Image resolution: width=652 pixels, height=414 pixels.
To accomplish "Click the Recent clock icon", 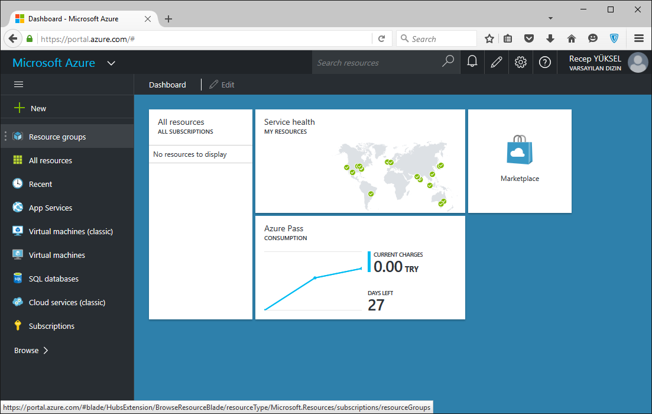I will coord(18,183).
